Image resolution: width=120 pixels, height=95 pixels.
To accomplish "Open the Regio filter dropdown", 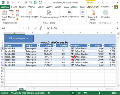I will 38,46.
